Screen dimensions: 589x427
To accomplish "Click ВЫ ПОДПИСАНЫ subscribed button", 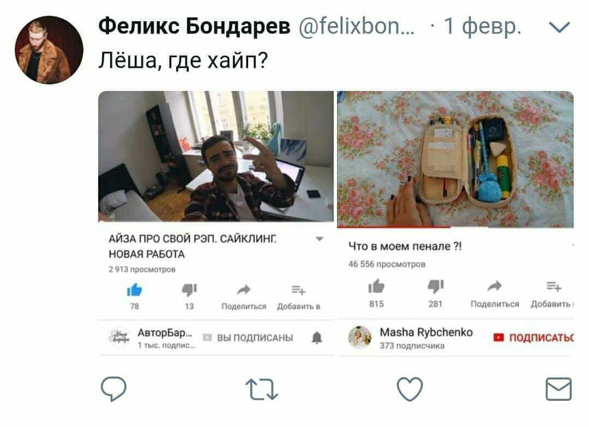I will click(248, 338).
